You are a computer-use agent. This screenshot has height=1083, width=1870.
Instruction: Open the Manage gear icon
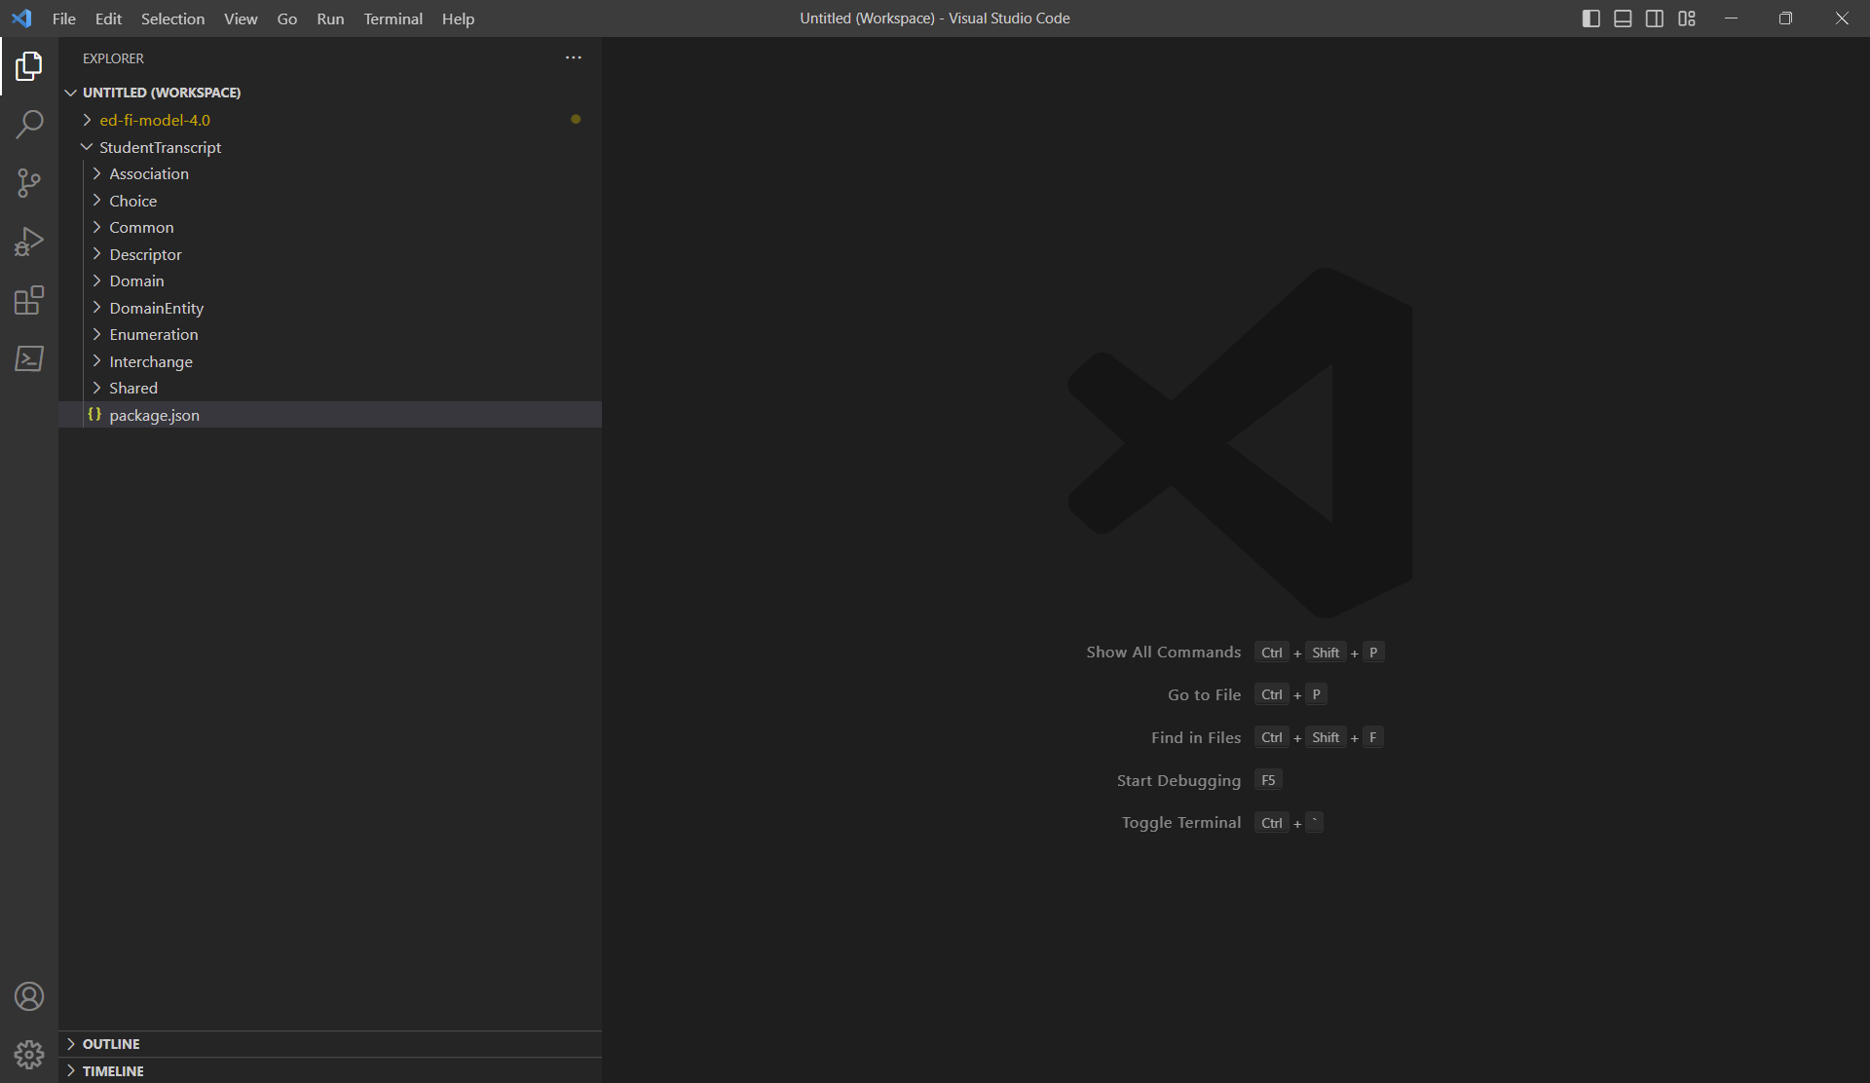pos(29,1055)
